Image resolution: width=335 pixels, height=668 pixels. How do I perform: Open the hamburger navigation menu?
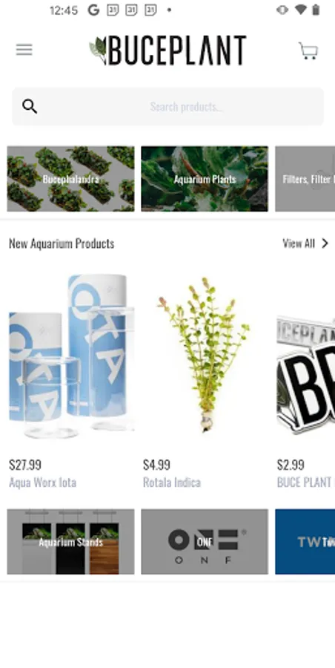24,50
